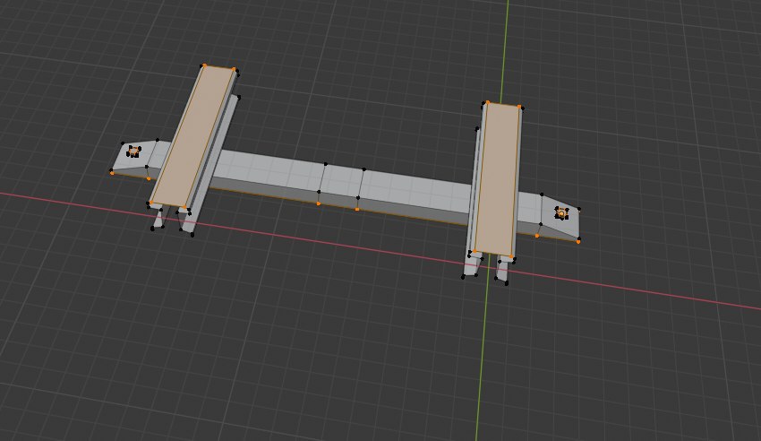Select the far-right bottom corner vertex of the long beam
The width and height of the screenshot is (761, 441).
point(578,241)
